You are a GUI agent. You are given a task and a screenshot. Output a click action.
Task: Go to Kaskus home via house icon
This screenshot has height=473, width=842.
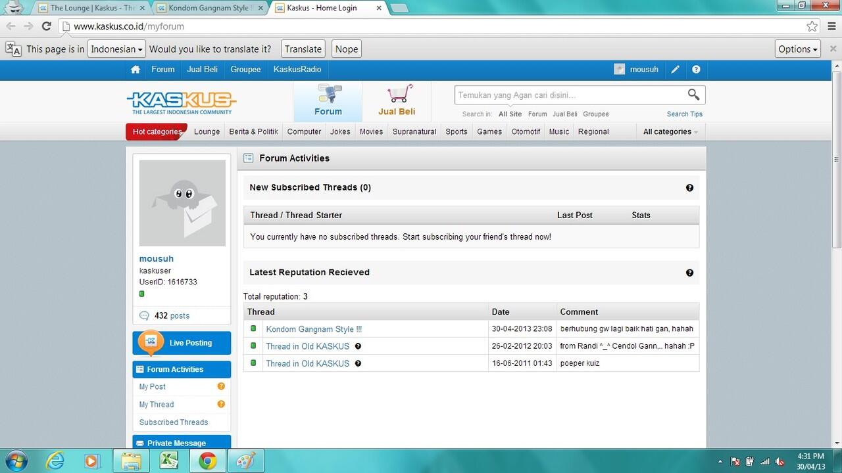tap(136, 70)
